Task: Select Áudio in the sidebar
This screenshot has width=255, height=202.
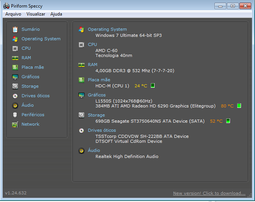Action: coord(28,105)
